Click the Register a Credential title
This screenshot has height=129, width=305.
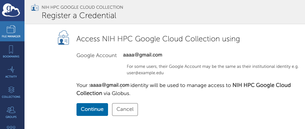pos(79,15)
